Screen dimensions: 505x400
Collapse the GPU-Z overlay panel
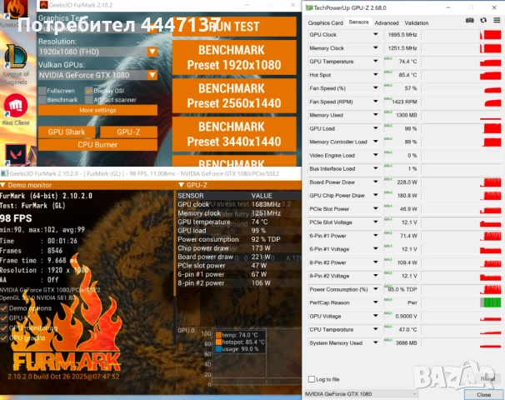point(181,185)
